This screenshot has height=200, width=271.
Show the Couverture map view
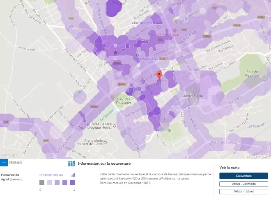243,176
